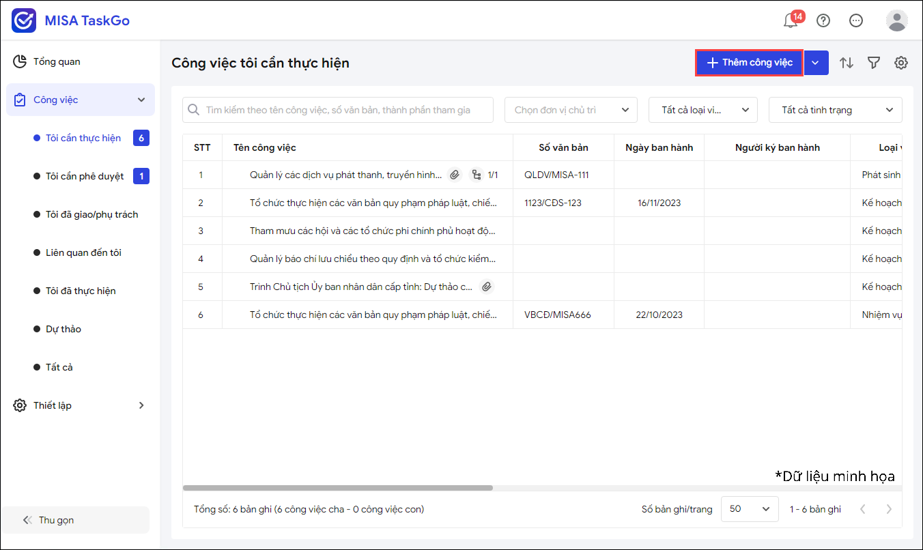Select Tôi đã giao/phụ trách menu item

(91, 214)
